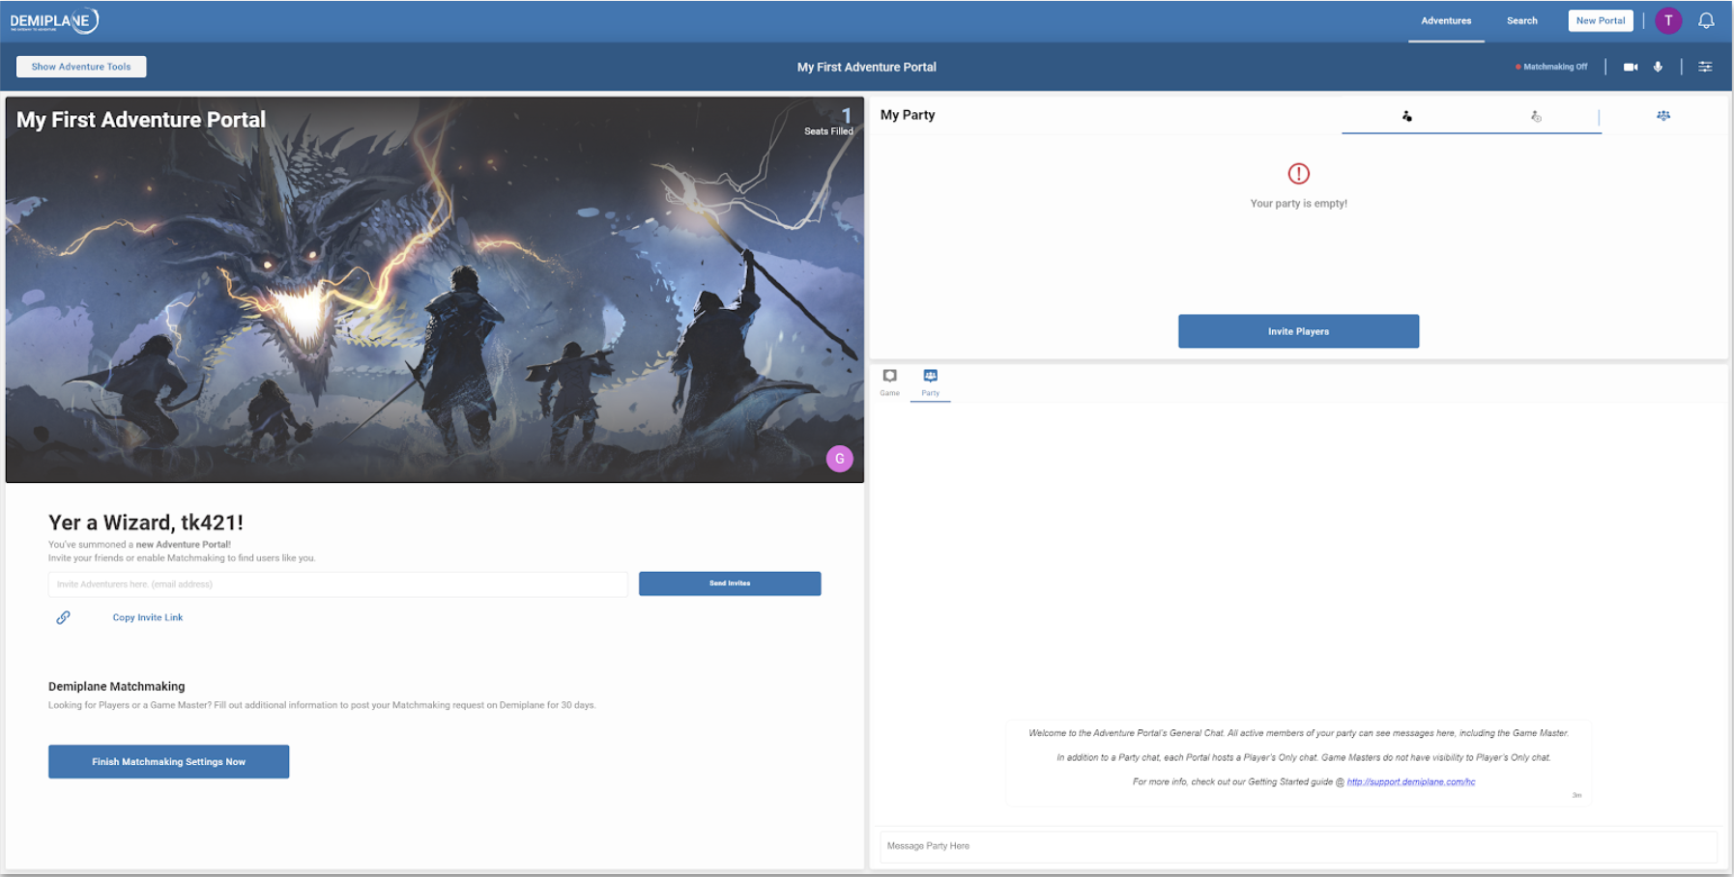
Task: Click the chain link icon
Action: click(63, 617)
